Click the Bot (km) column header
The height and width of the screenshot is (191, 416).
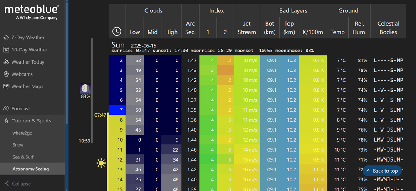tap(270, 28)
